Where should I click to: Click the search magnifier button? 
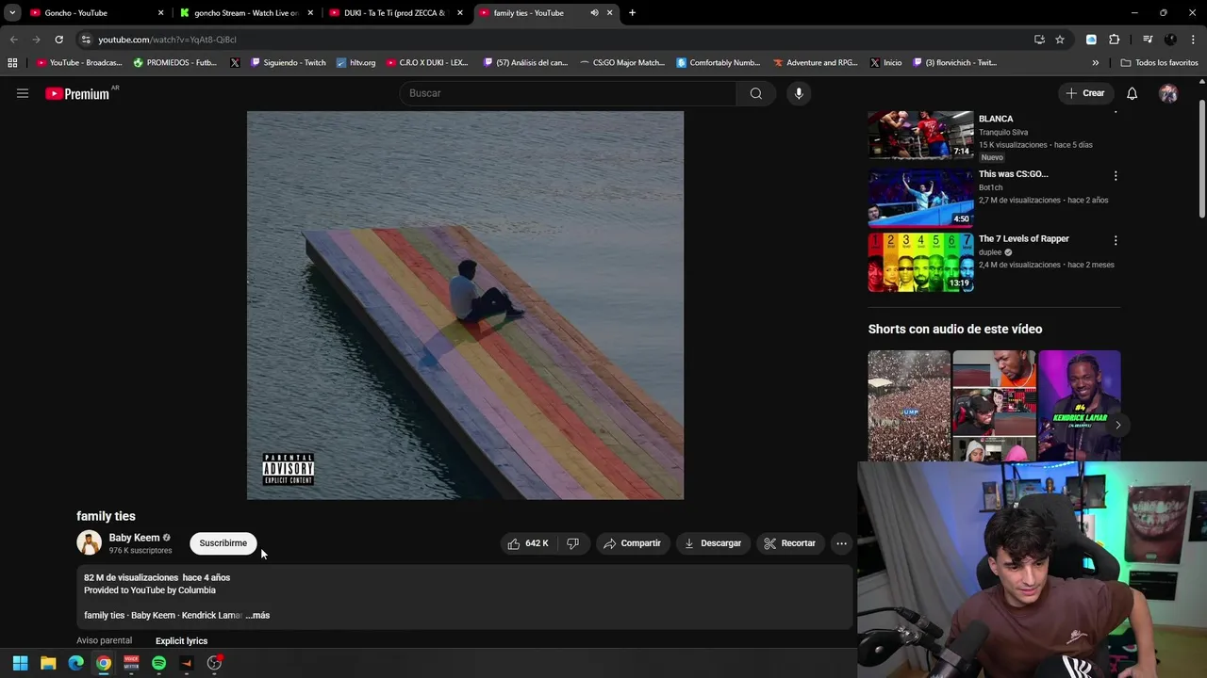click(x=755, y=93)
